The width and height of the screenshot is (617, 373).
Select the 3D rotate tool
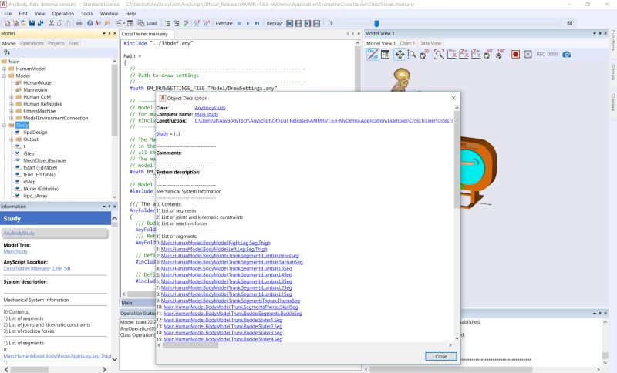(x=424, y=54)
